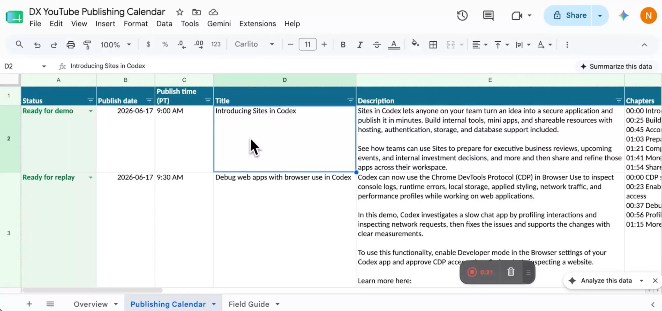The image size is (662, 311).
Task: Increase decimal places
Action: (199, 44)
